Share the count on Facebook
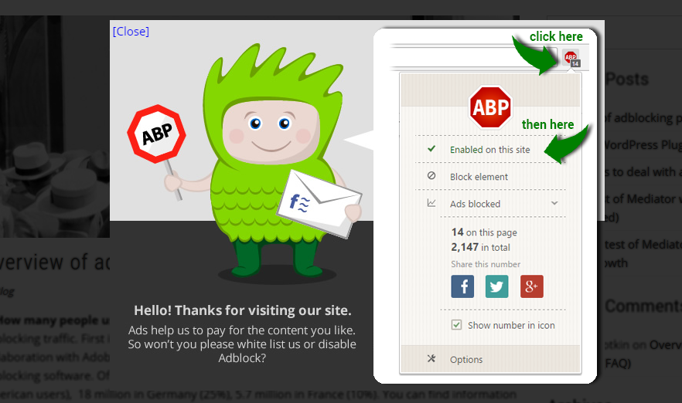Image resolution: width=682 pixels, height=403 pixels. (x=462, y=286)
